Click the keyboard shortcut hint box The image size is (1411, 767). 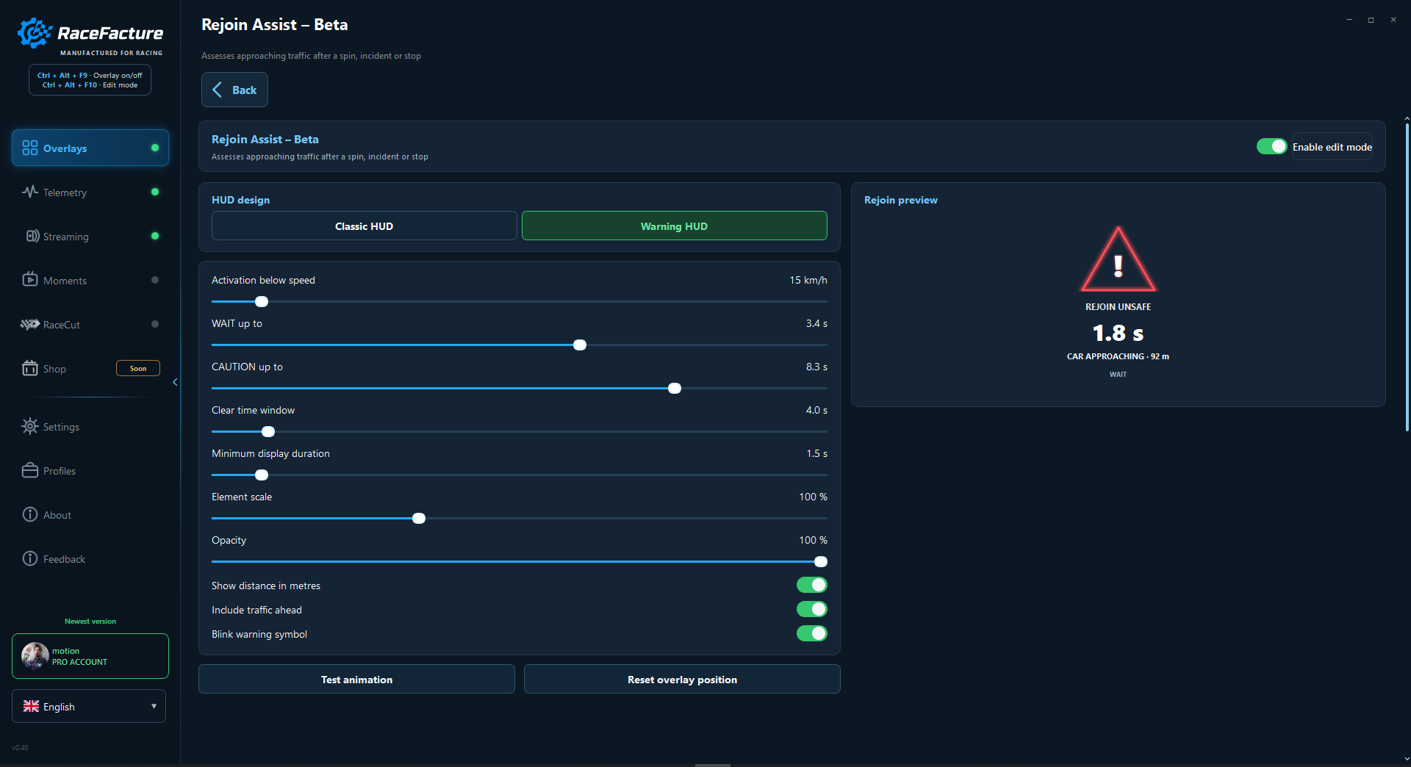[x=90, y=79]
